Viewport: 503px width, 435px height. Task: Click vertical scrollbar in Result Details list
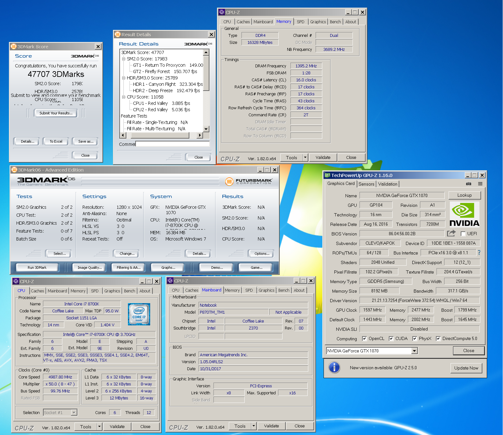(206, 91)
